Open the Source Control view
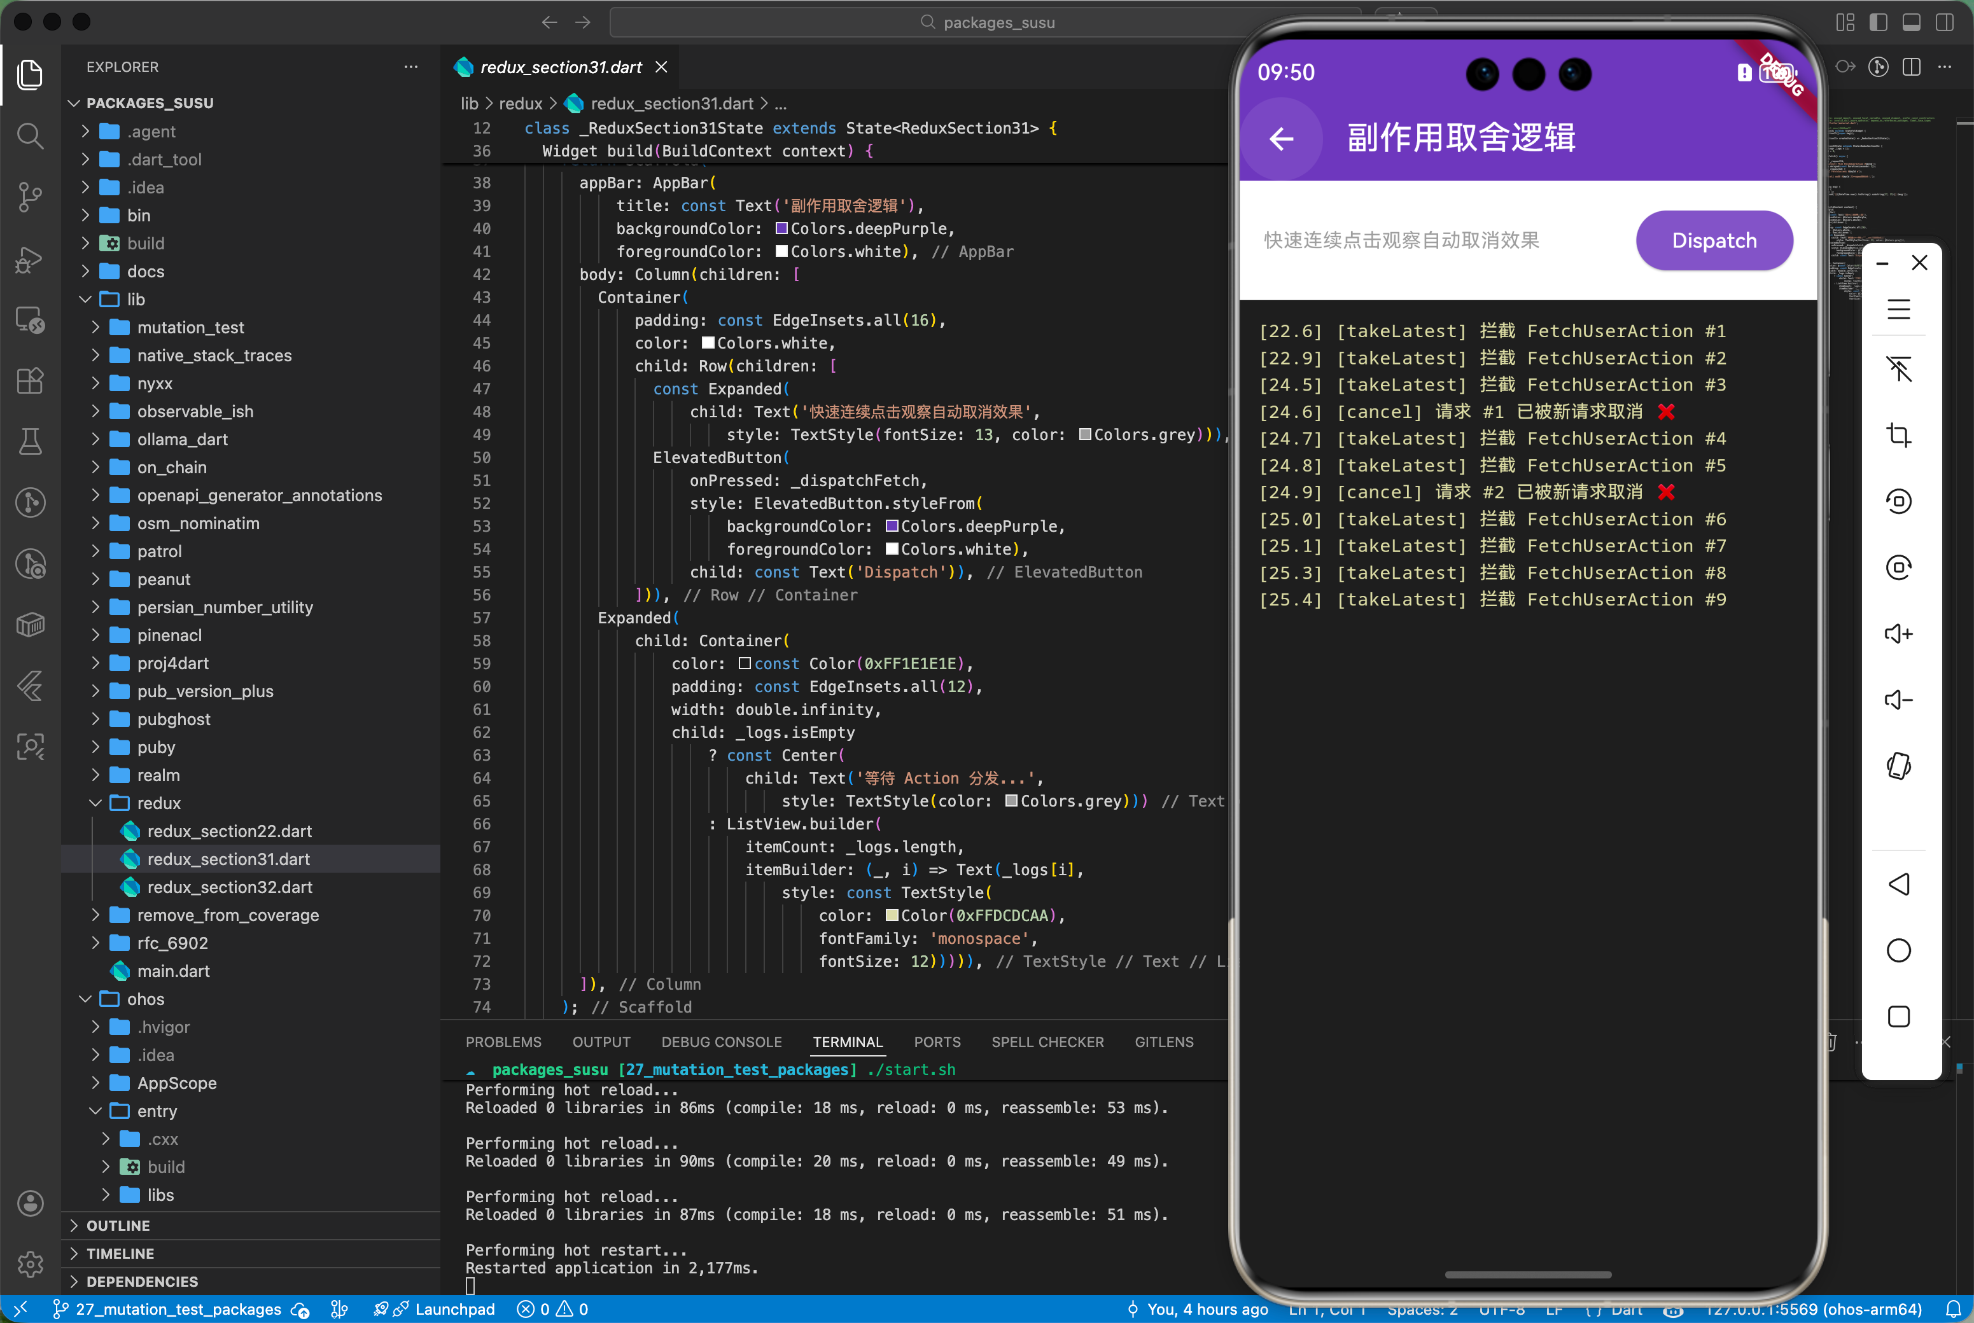Image resolution: width=1974 pixels, height=1323 pixels. click(31, 197)
